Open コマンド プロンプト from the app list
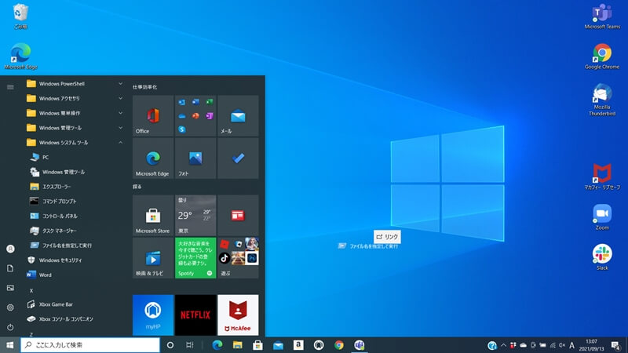 (75, 202)
